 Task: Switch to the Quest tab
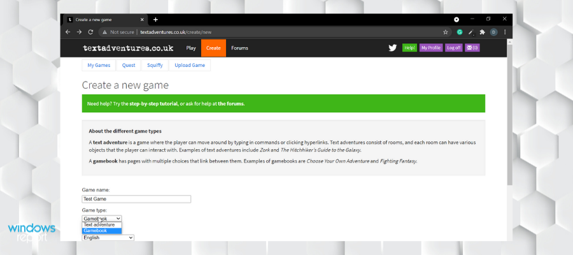(x=129, y=66)
